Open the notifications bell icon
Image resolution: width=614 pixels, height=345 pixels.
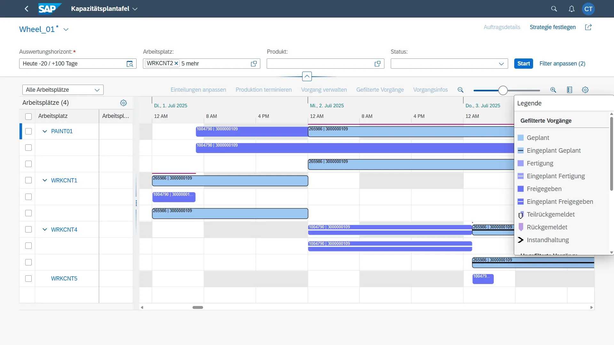tap(572, 9)
